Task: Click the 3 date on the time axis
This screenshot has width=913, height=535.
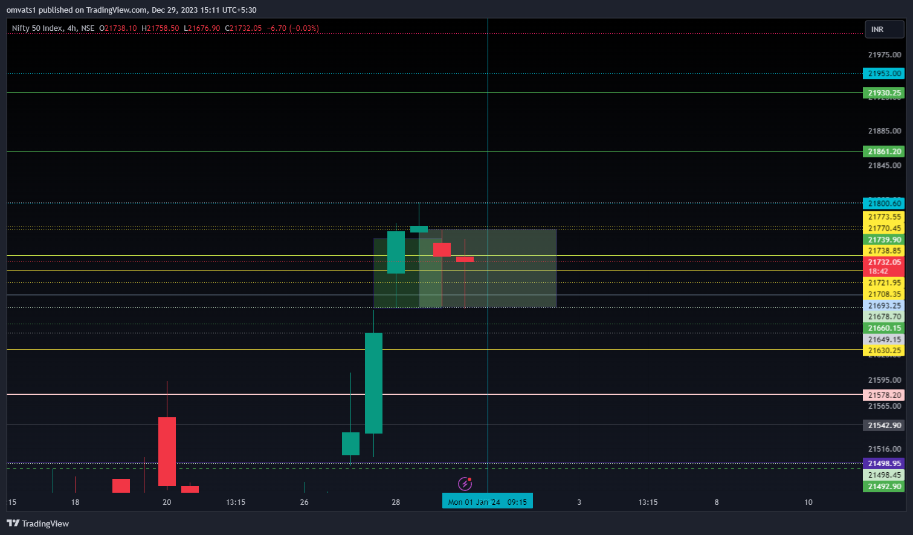Action: click(x=579, y=502)
